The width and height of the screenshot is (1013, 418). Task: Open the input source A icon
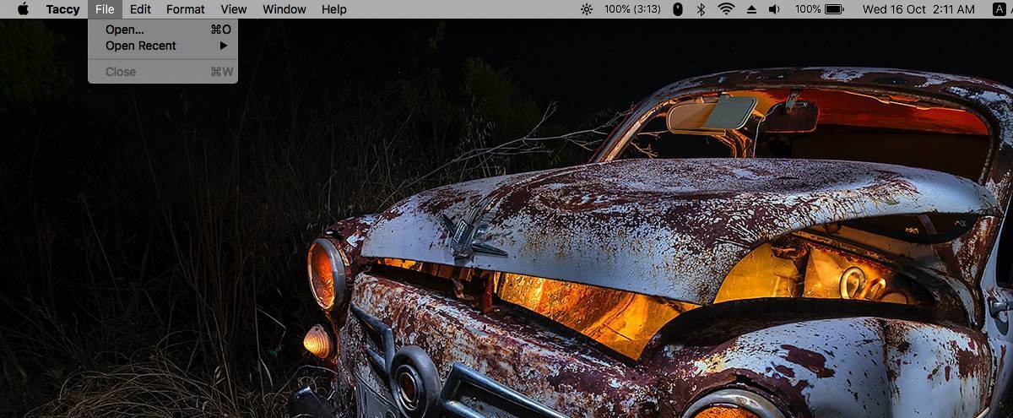pos(999,9)
